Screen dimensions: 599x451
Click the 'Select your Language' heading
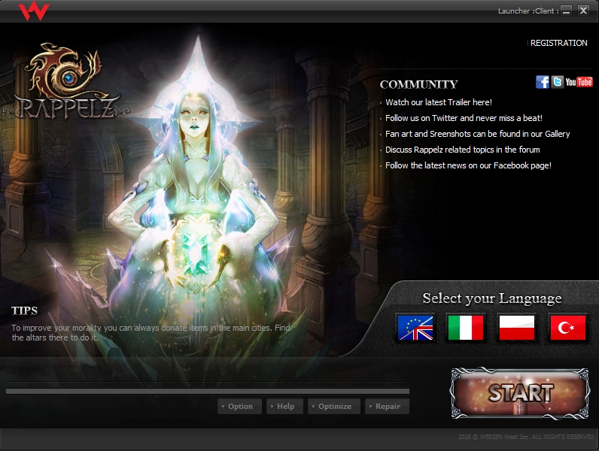tap(492, 298)
